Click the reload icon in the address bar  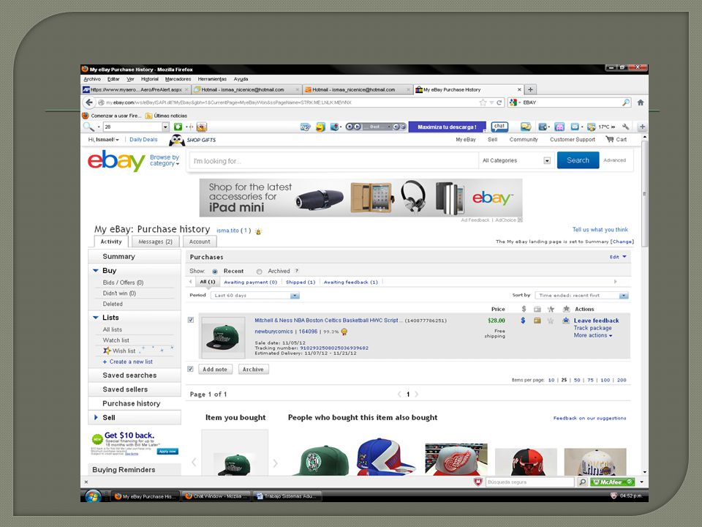point(499,102)
